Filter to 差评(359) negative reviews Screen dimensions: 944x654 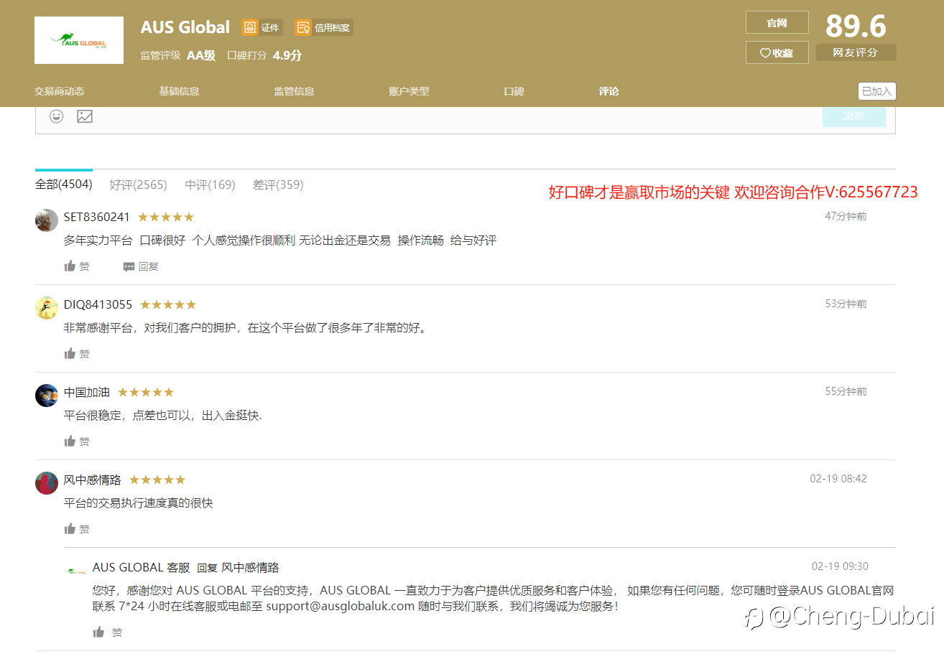(278, 184)
